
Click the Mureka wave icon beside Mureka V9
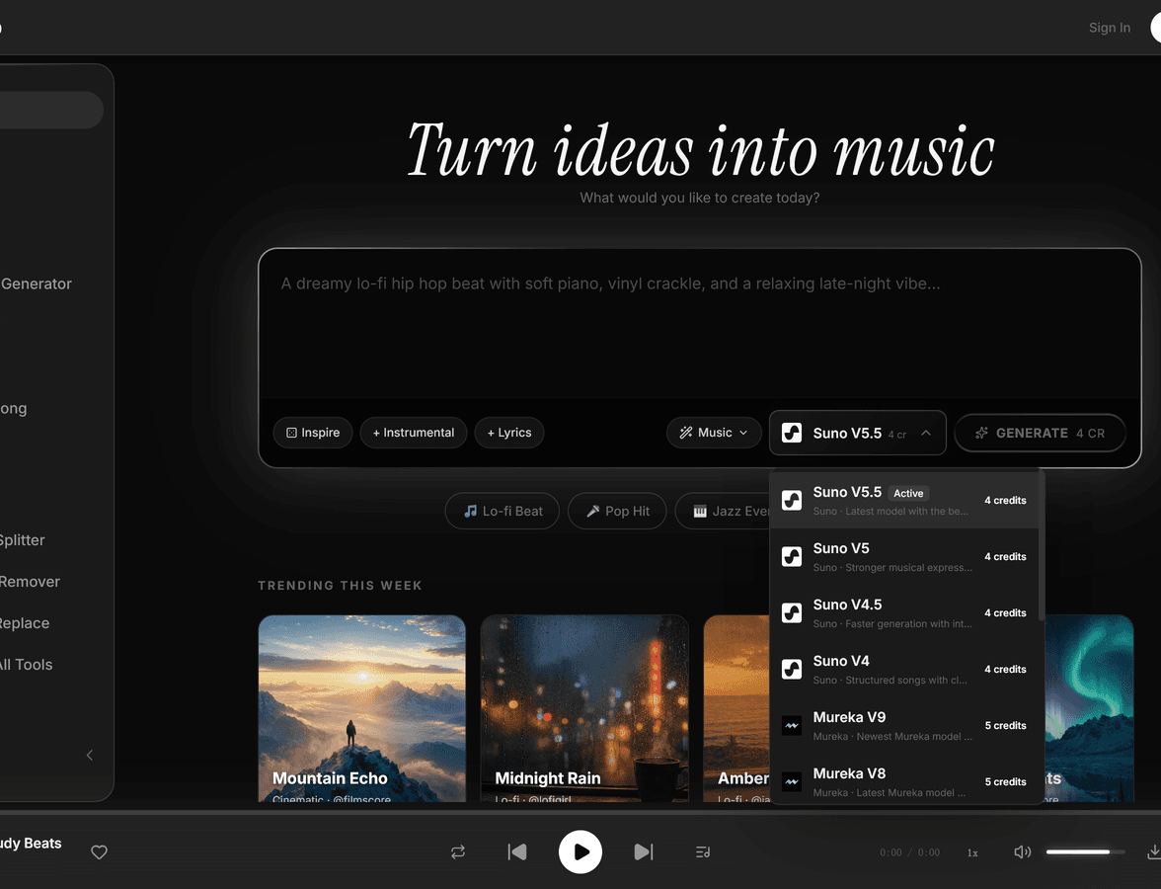[792, 726]
